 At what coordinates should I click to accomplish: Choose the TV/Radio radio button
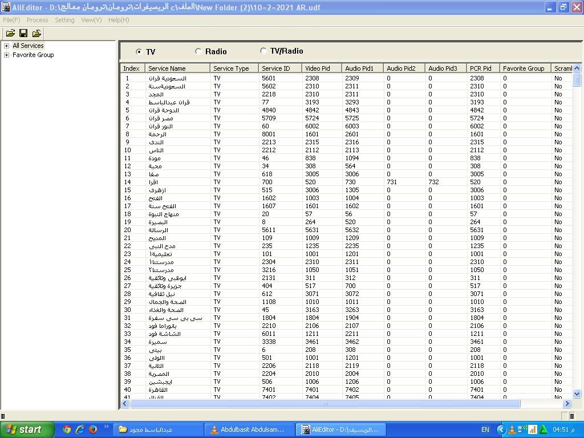pos(263,51)
